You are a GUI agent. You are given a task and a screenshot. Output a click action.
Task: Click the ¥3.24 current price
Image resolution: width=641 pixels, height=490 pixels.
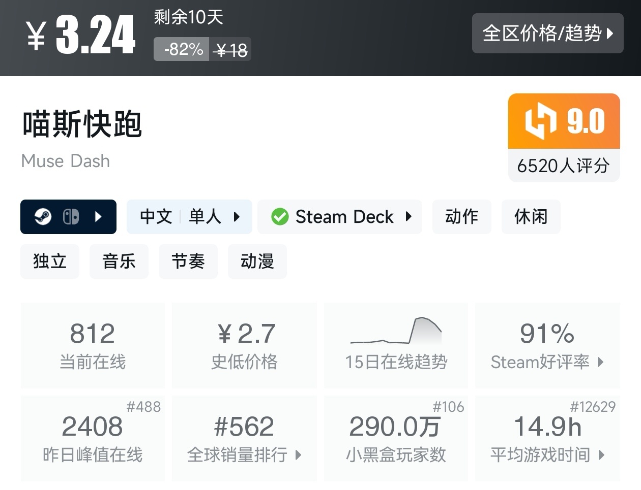tap(81, 35)
